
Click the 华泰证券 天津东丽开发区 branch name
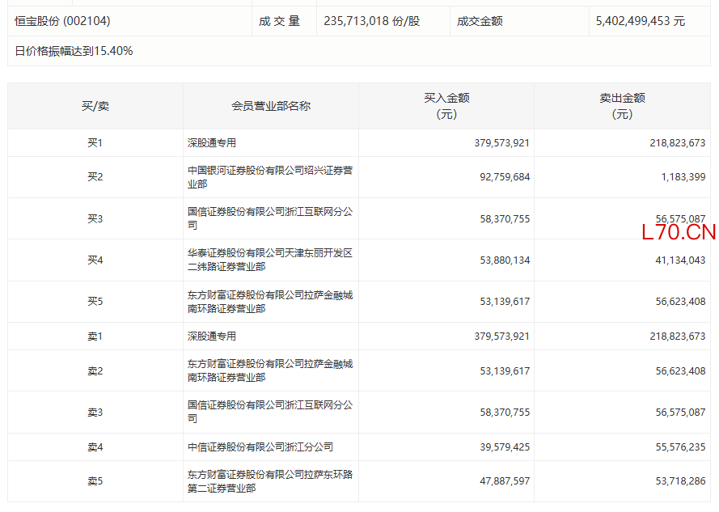269,260
